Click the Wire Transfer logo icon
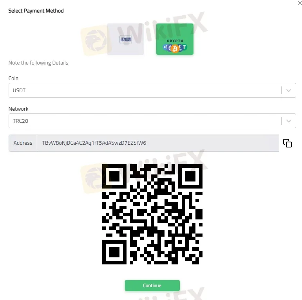The width and height of the screenshot is (302, 300). (x=125, y=40)
